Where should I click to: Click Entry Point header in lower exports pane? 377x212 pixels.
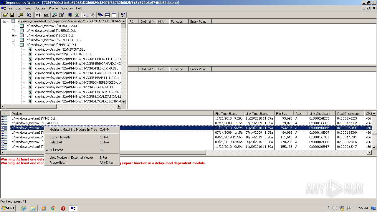200,69
